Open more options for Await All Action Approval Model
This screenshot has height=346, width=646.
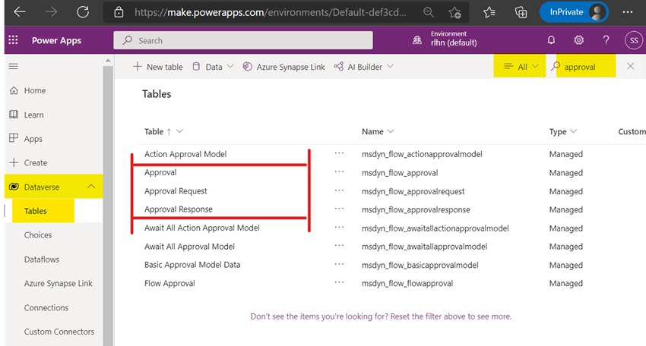coord(339,227)
